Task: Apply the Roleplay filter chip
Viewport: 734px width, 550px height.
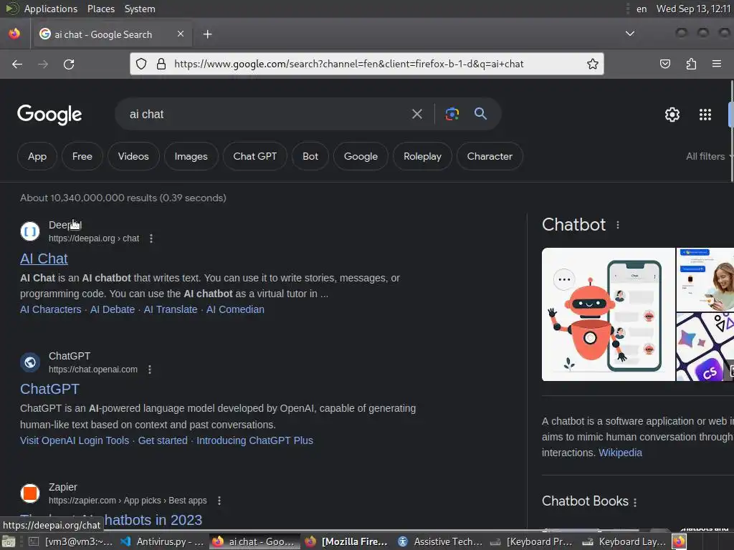Action: [x=423, y=156]
